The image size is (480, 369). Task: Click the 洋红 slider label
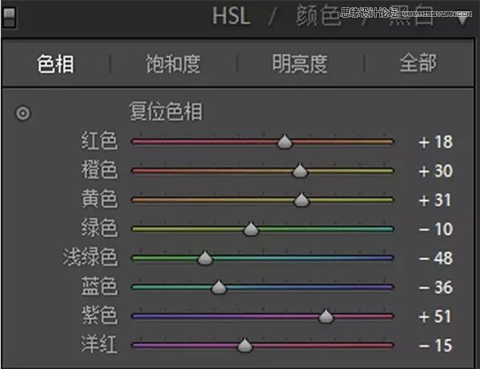click(x=99, y=344)
